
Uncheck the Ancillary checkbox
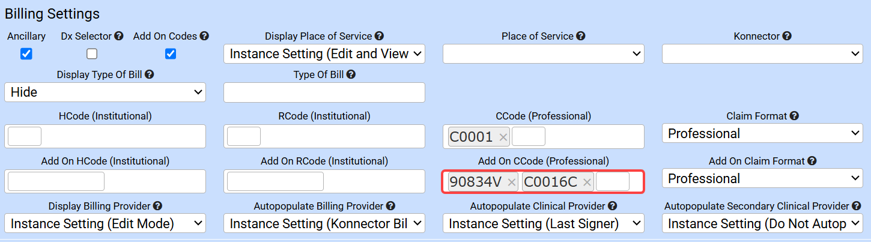coord(26,54)
